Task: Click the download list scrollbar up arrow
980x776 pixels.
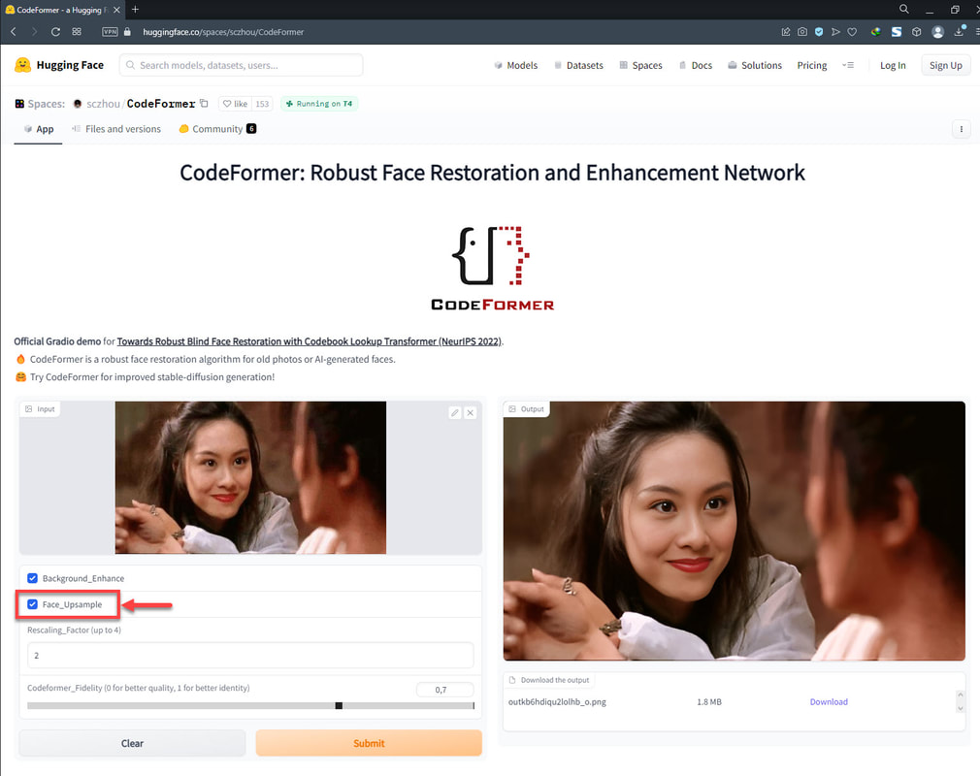Action: pyautogui.click(x=961, y=695)
